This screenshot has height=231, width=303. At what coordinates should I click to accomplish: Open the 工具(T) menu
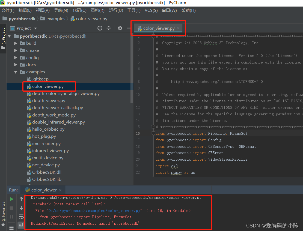point(134,10)
